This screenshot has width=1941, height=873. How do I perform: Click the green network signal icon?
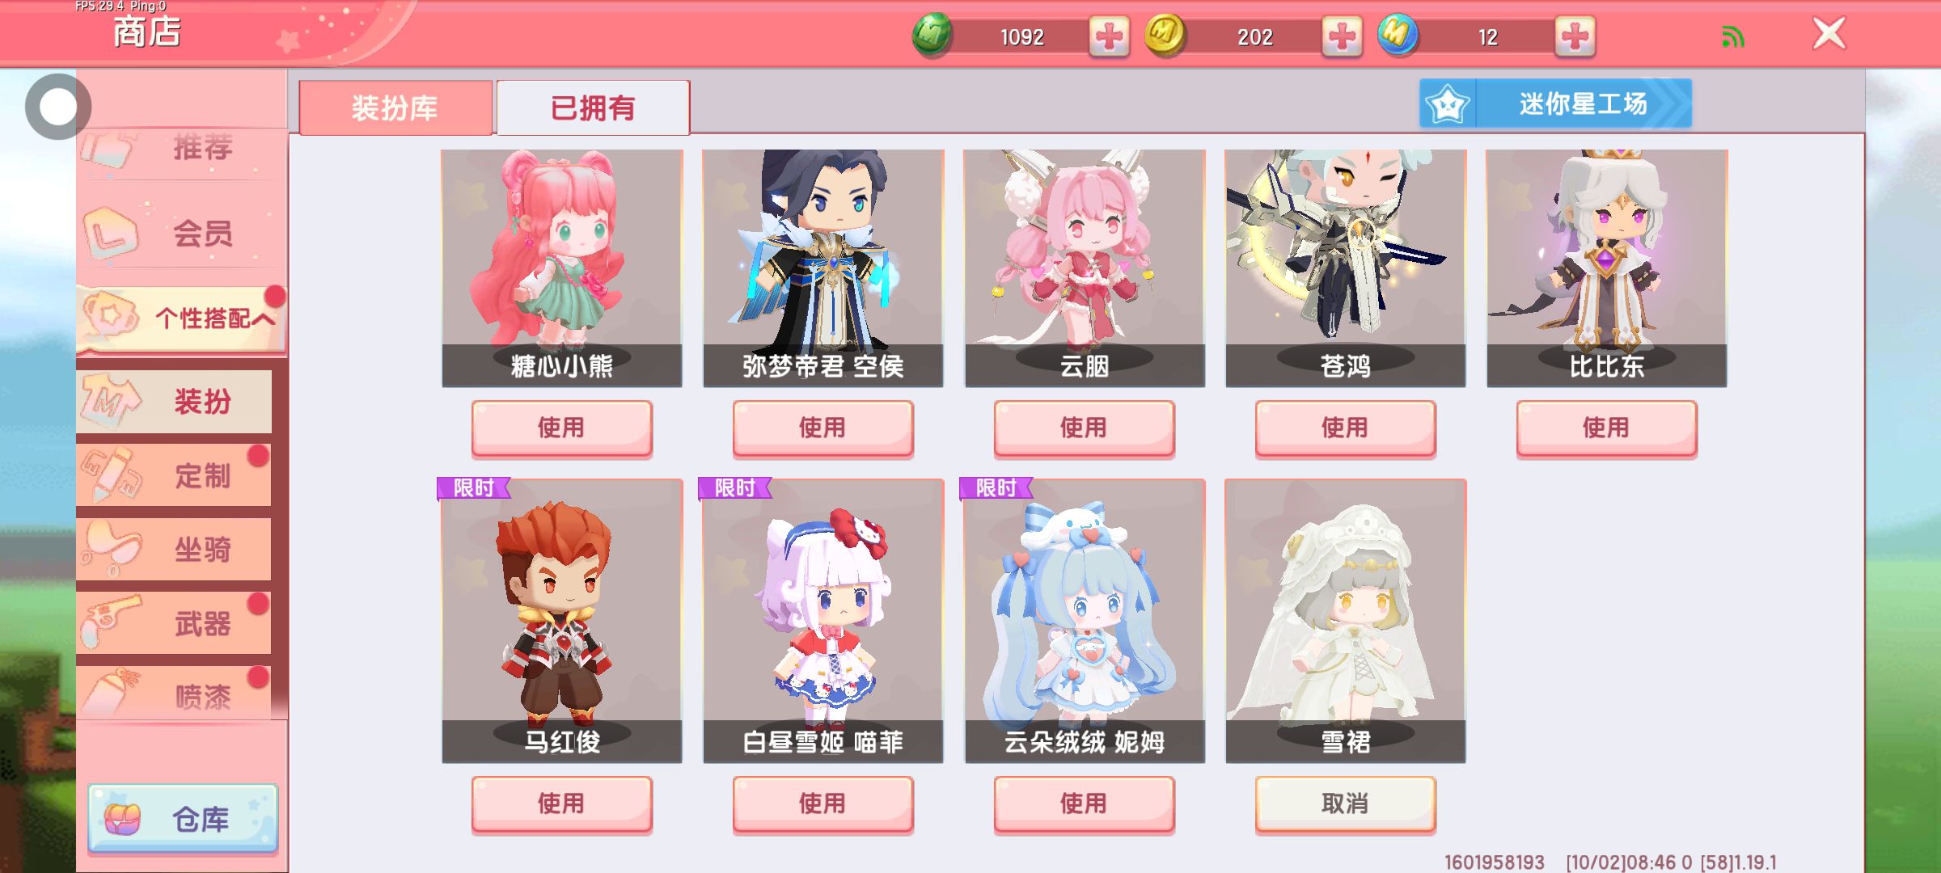pyautogui.click(x=1732, y=37)
